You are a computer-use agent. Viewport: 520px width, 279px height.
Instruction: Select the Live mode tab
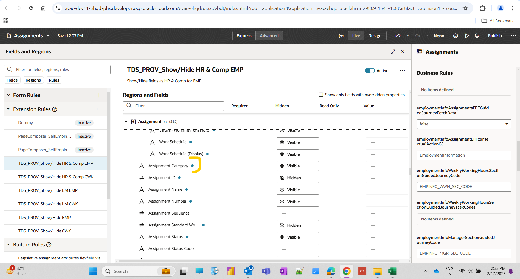pyautogui.click(x=356, y=36)
